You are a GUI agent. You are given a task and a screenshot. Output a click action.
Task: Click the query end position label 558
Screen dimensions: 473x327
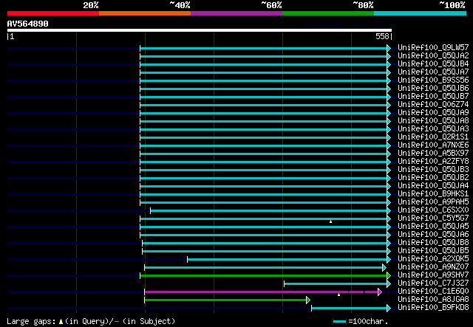384,36
